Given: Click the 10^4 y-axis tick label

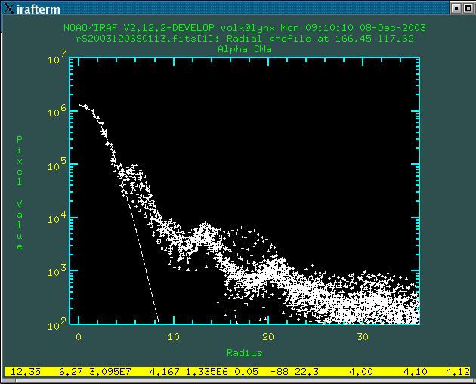Looking at the screenshot, I should 57,218.
